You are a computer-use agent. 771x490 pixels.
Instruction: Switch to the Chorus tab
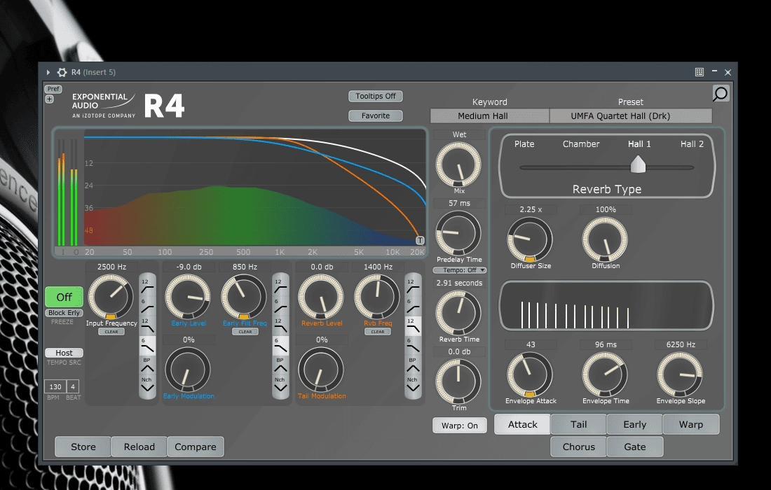tap(579, 447)
